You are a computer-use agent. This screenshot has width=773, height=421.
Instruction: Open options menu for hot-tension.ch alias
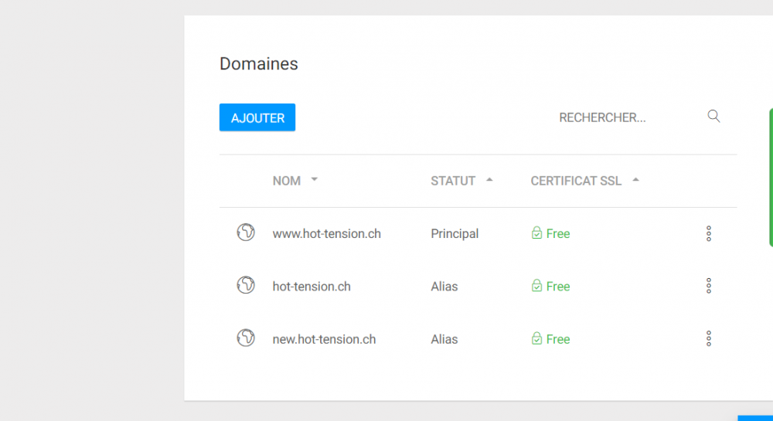coord(708,286)
